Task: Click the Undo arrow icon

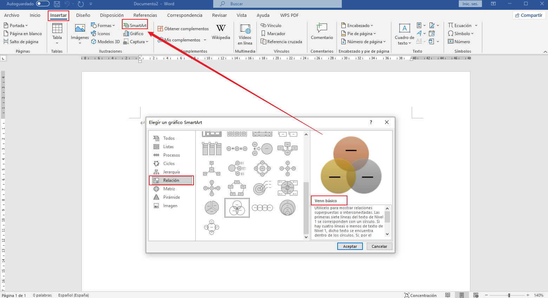Action: (67, 4)
